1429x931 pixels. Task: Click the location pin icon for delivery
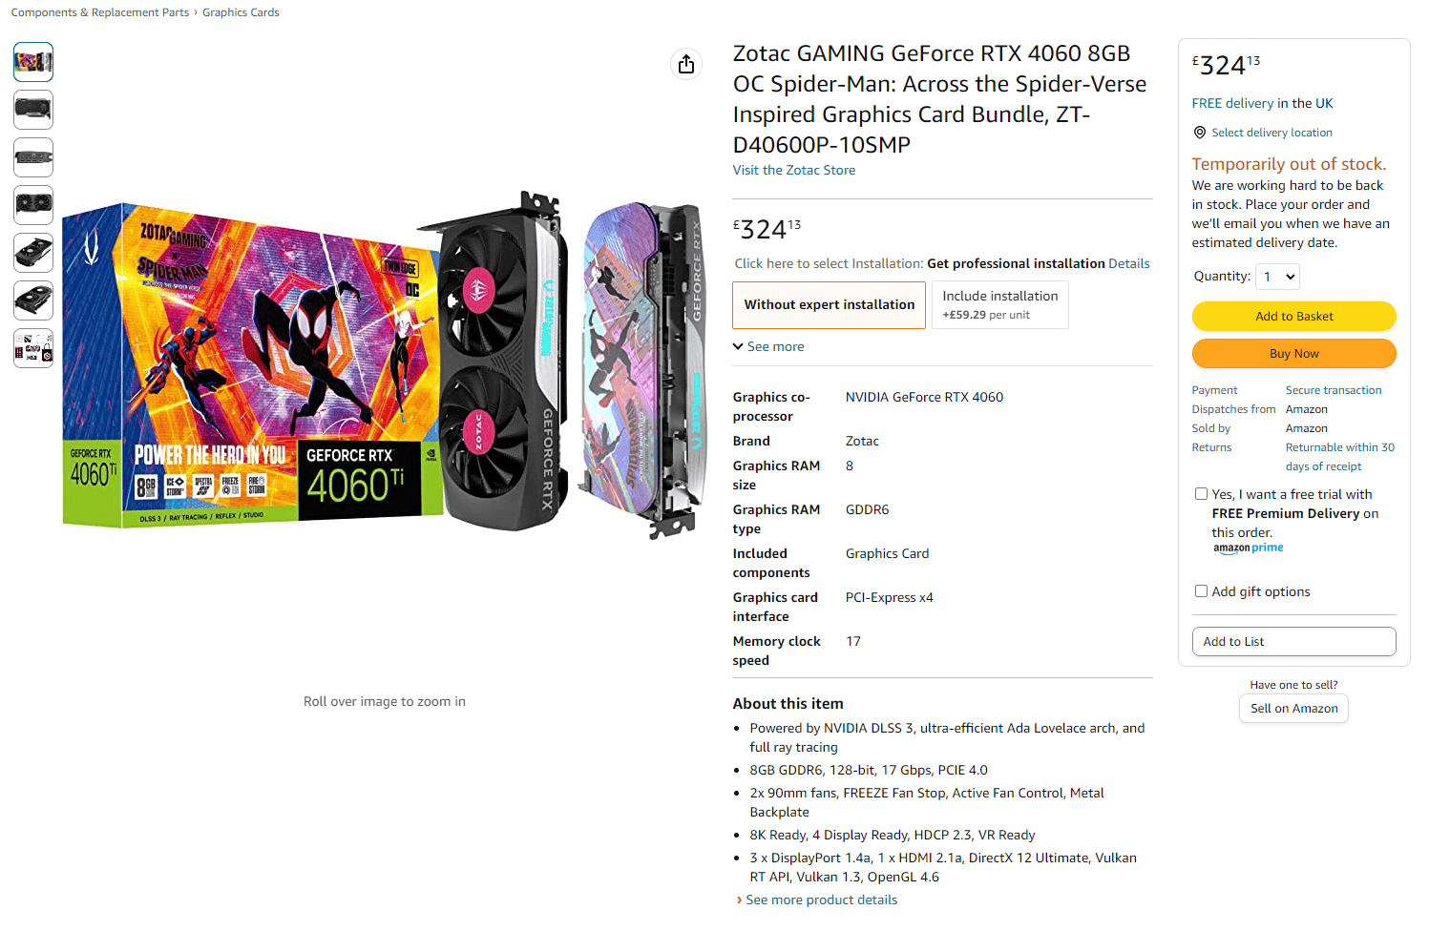(1200, 133)
